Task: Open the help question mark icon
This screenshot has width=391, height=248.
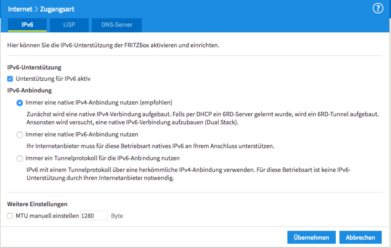Action: [378, 8]
